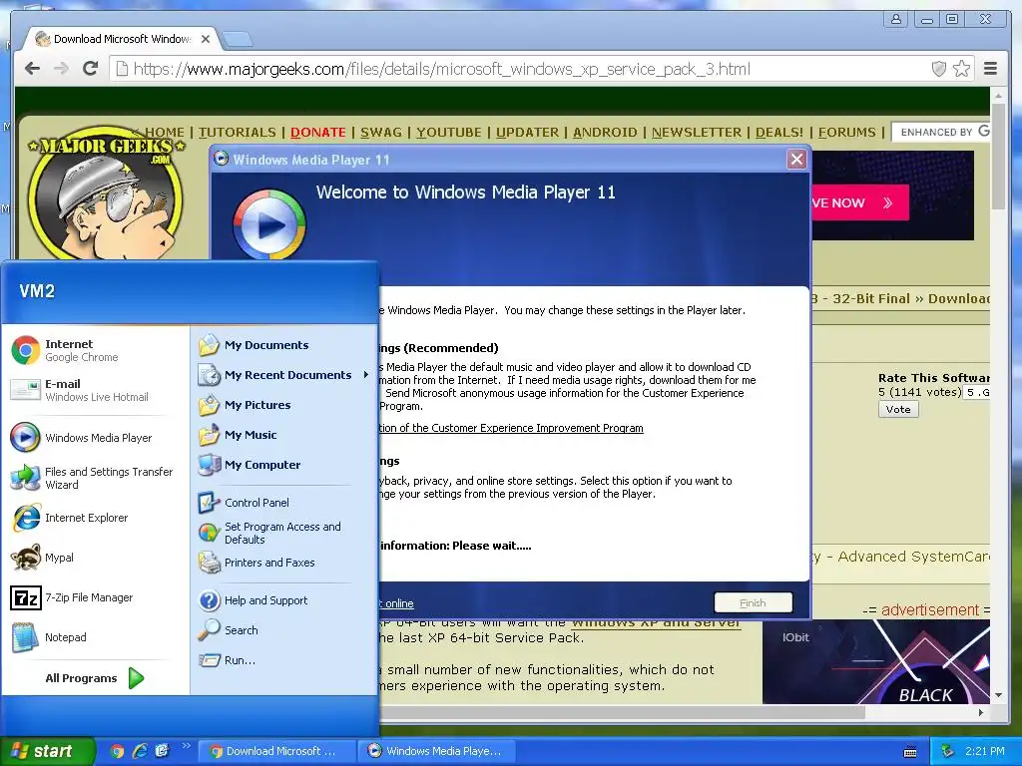Click the Vote button
1022x766 pixels.
click(898, 409)
